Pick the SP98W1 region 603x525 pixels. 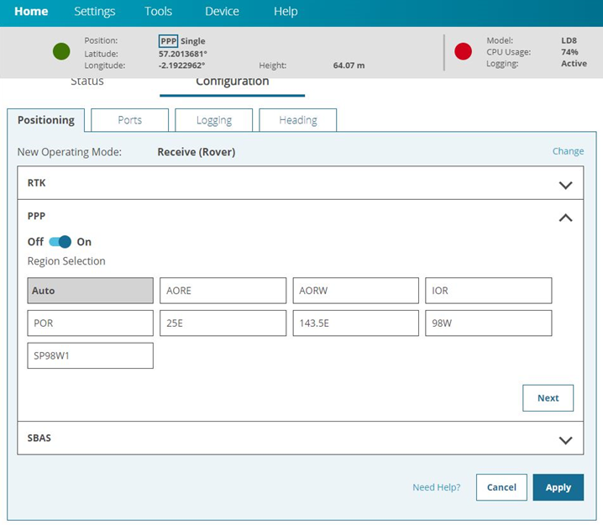[x=91, y=355]
